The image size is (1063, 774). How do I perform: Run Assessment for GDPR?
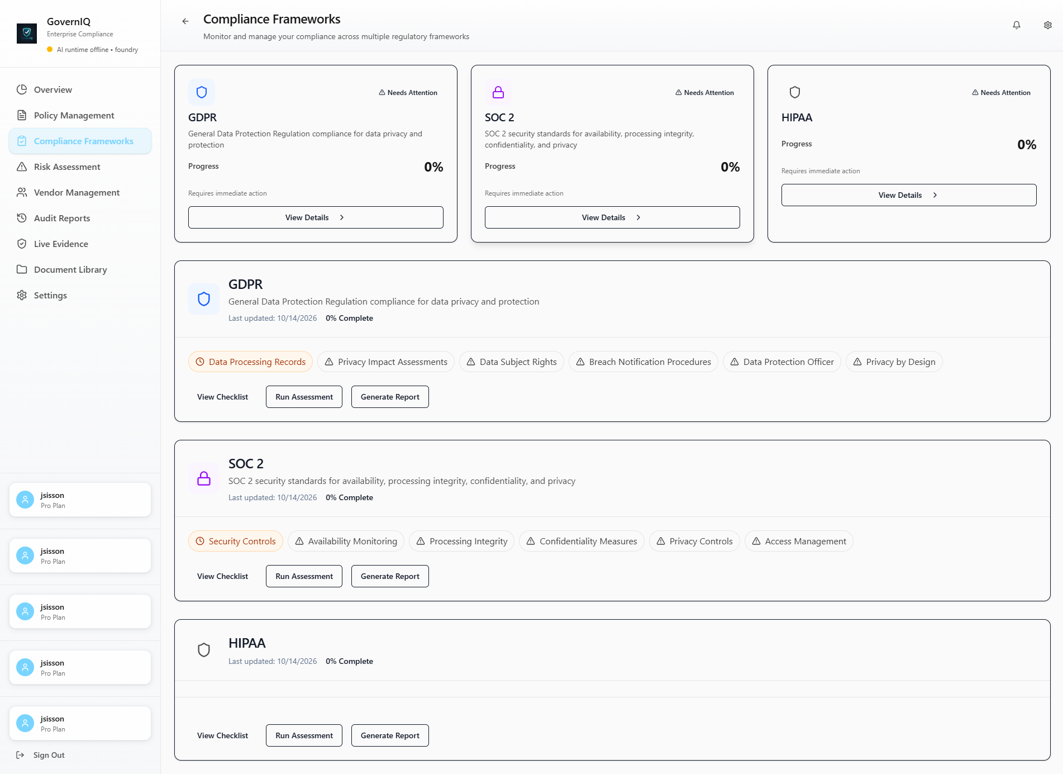pos(304,397)
